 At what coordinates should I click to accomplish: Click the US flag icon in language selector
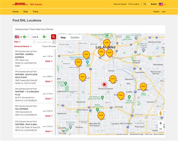click(161, 4)
